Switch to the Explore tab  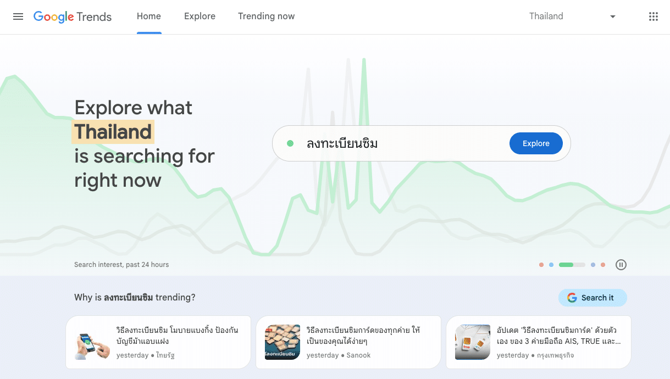200,16
